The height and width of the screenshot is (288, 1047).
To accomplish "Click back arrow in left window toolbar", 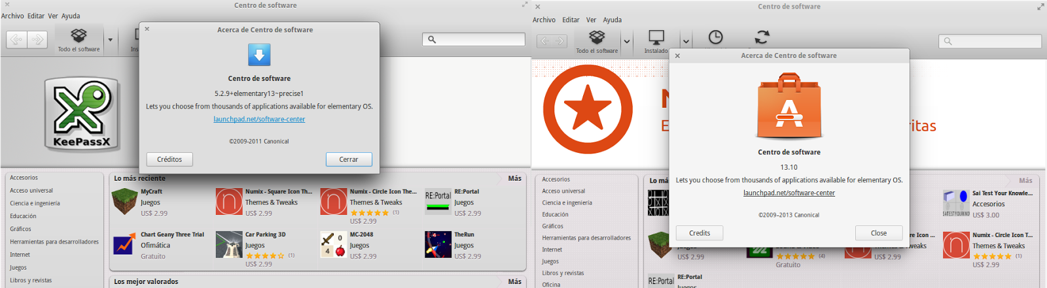I will [x=17, y=39].
